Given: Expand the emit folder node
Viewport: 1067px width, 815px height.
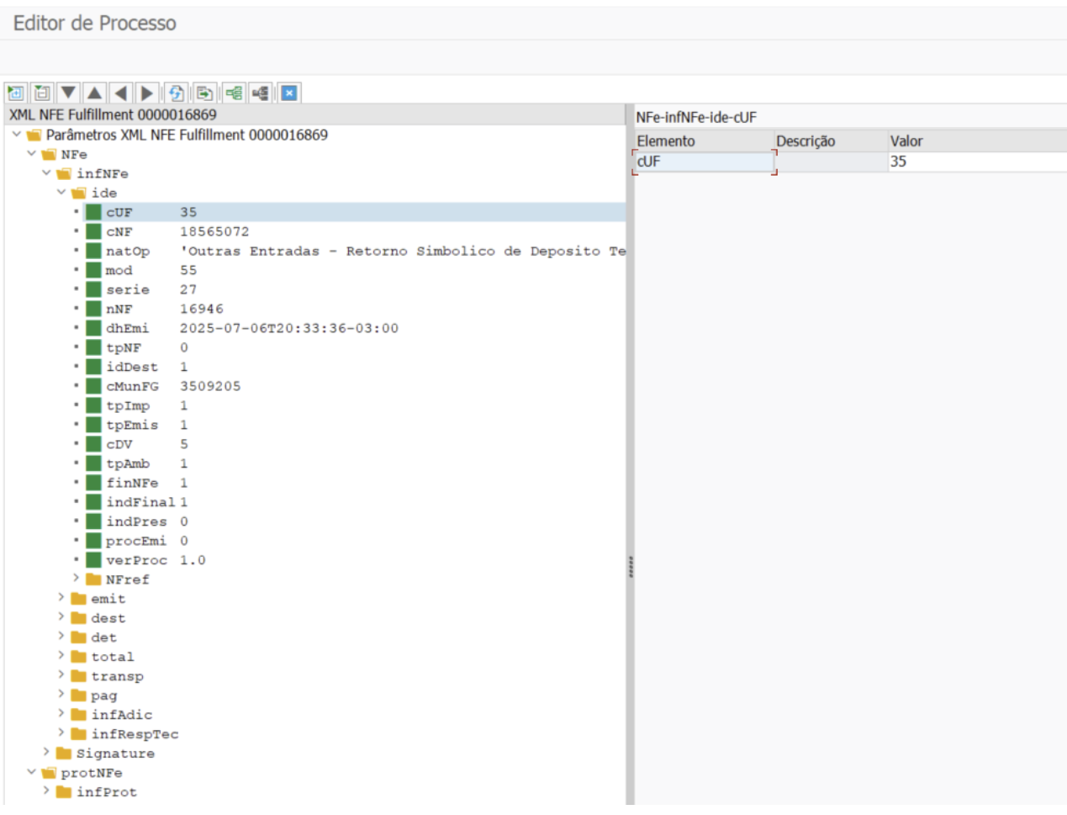Looking at the screenshot, I should 61,598.
